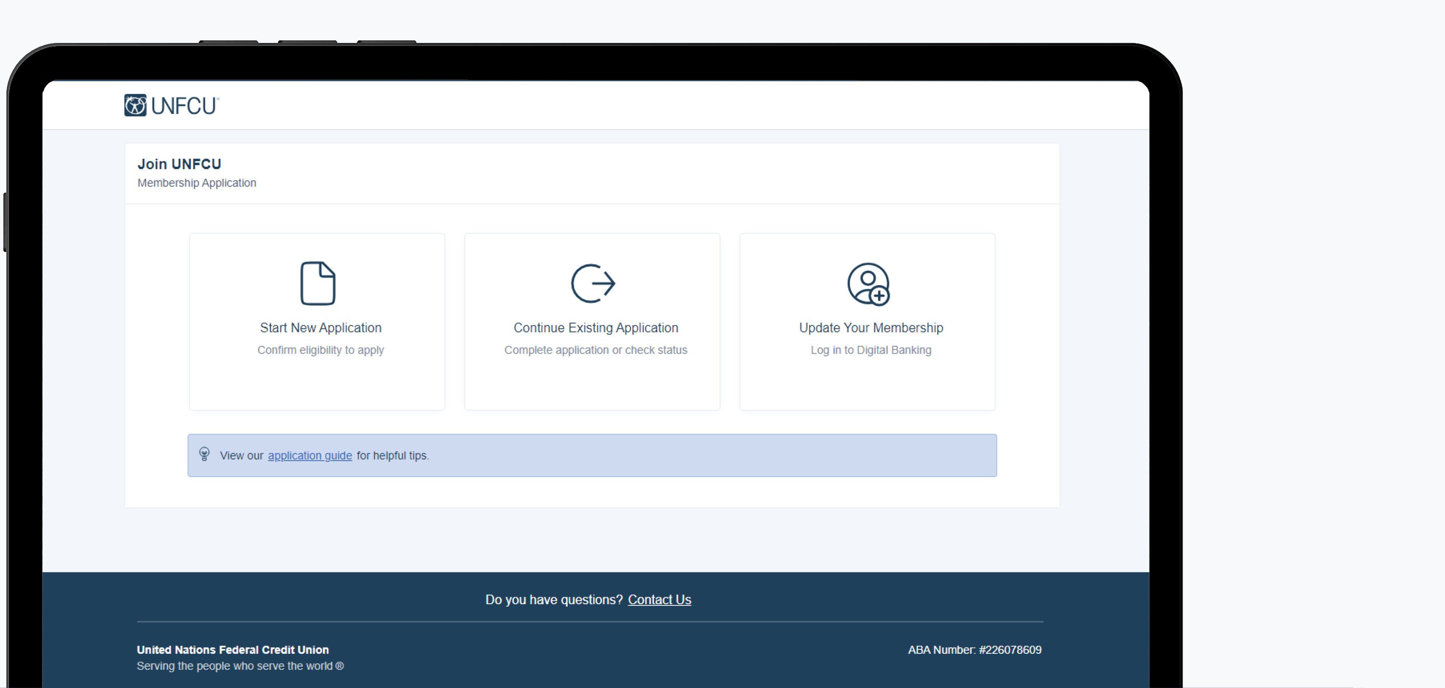Click 'Log in to Digital Banking' text

point(871,350)
